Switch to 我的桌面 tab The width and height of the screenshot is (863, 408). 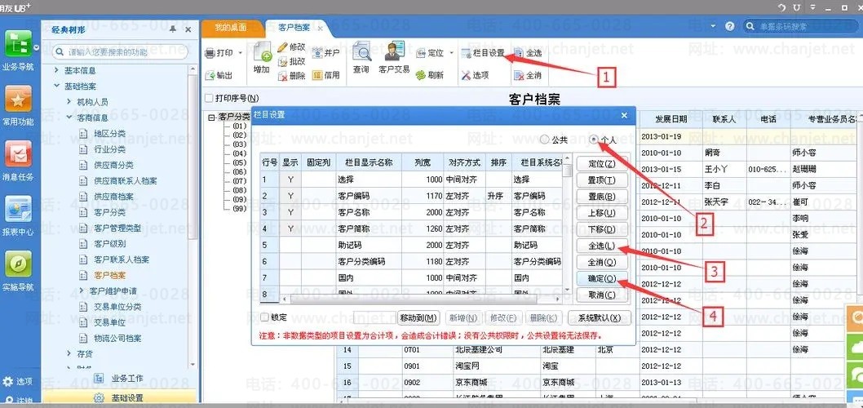point(229,27)
